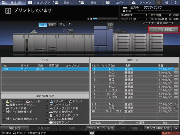Viewport: 180px width, 135px height.
Task: Open the 表裏調整 button
Action: tap(44, 128)
